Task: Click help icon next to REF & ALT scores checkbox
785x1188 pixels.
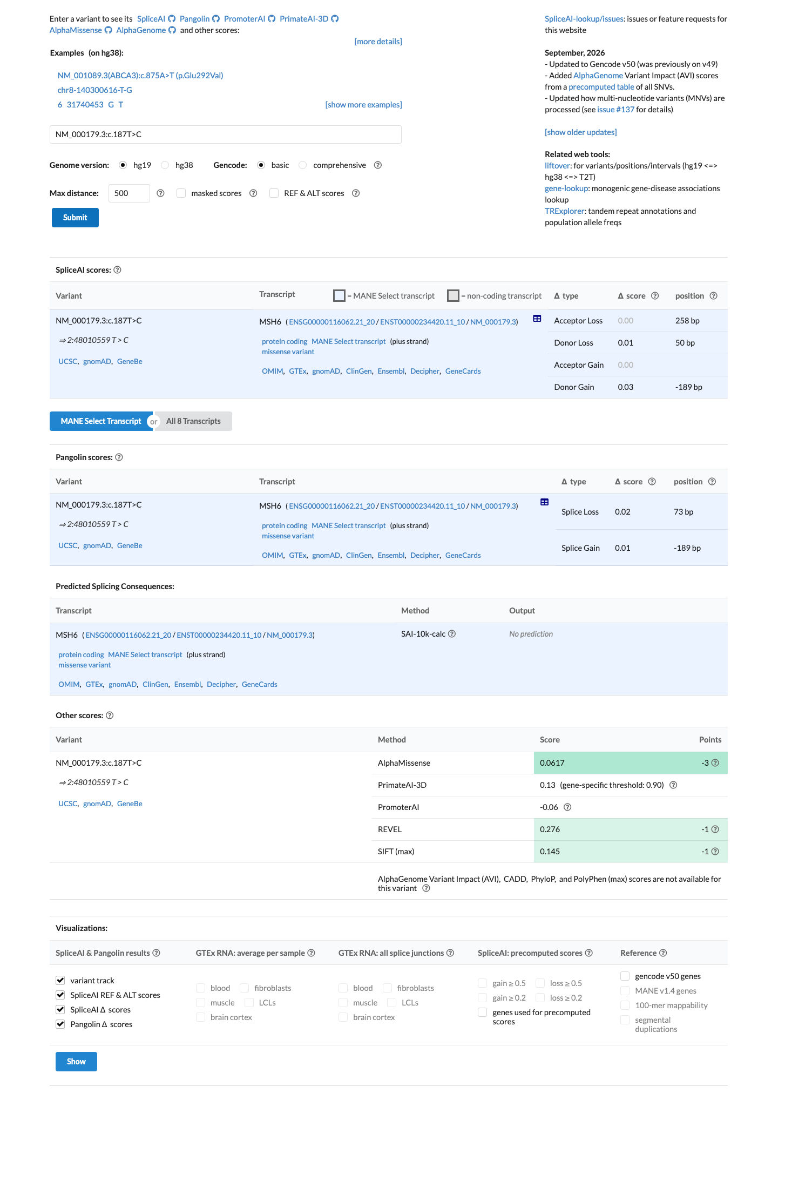Action: (356, 193)
